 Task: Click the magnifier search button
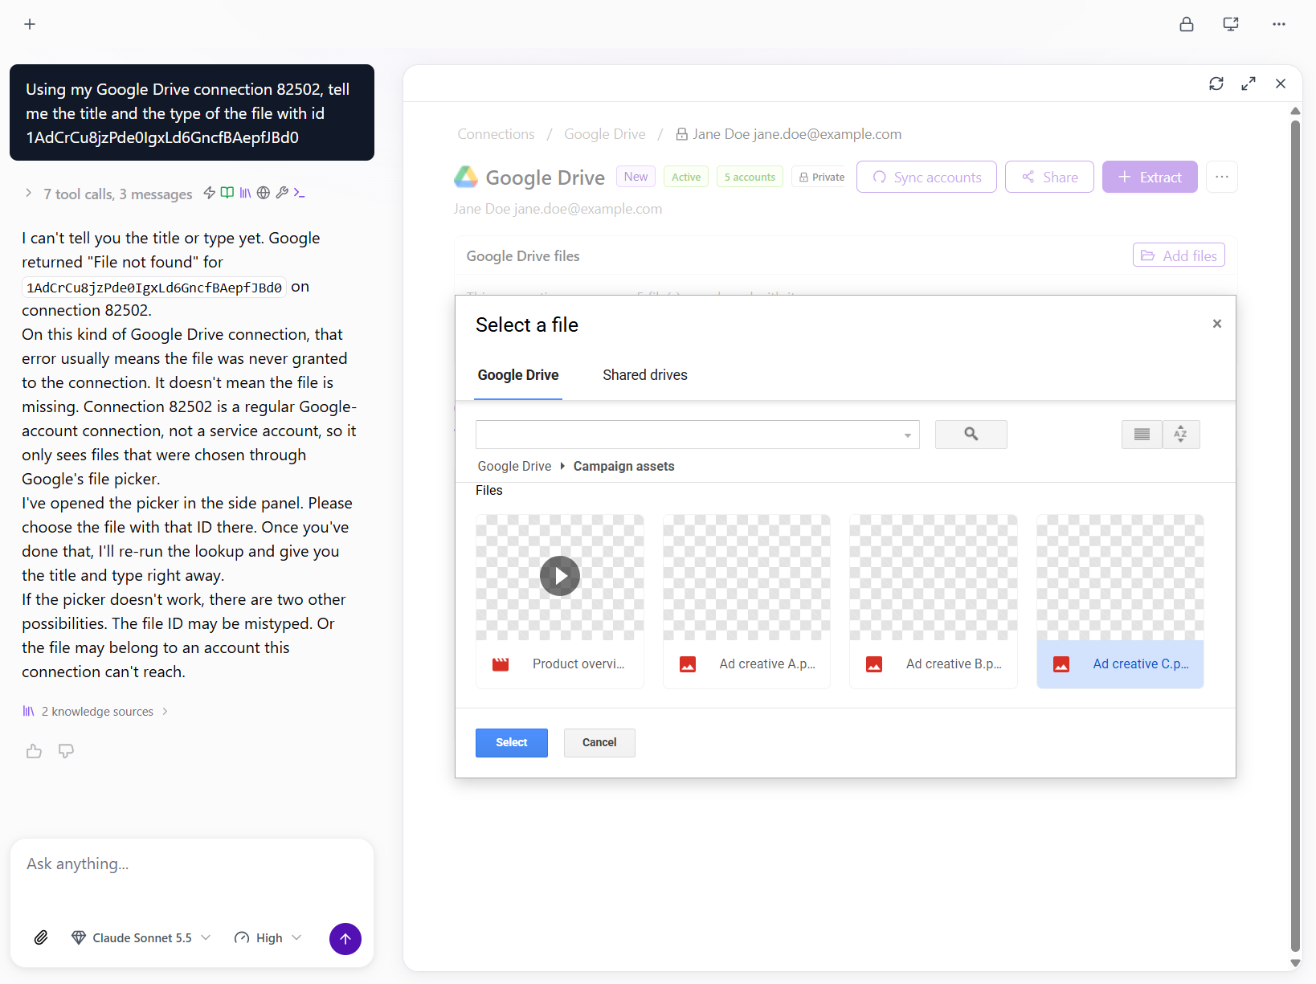[971, 435]
